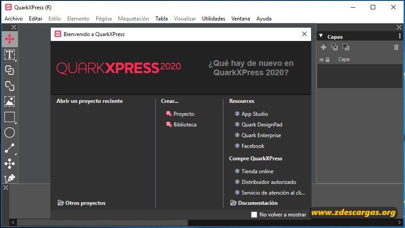Image resolution: width=405 pixels, height=228 pixels.
Task: Click the horizontal scrollbar right arrow
Action: (x=399, y=222)
